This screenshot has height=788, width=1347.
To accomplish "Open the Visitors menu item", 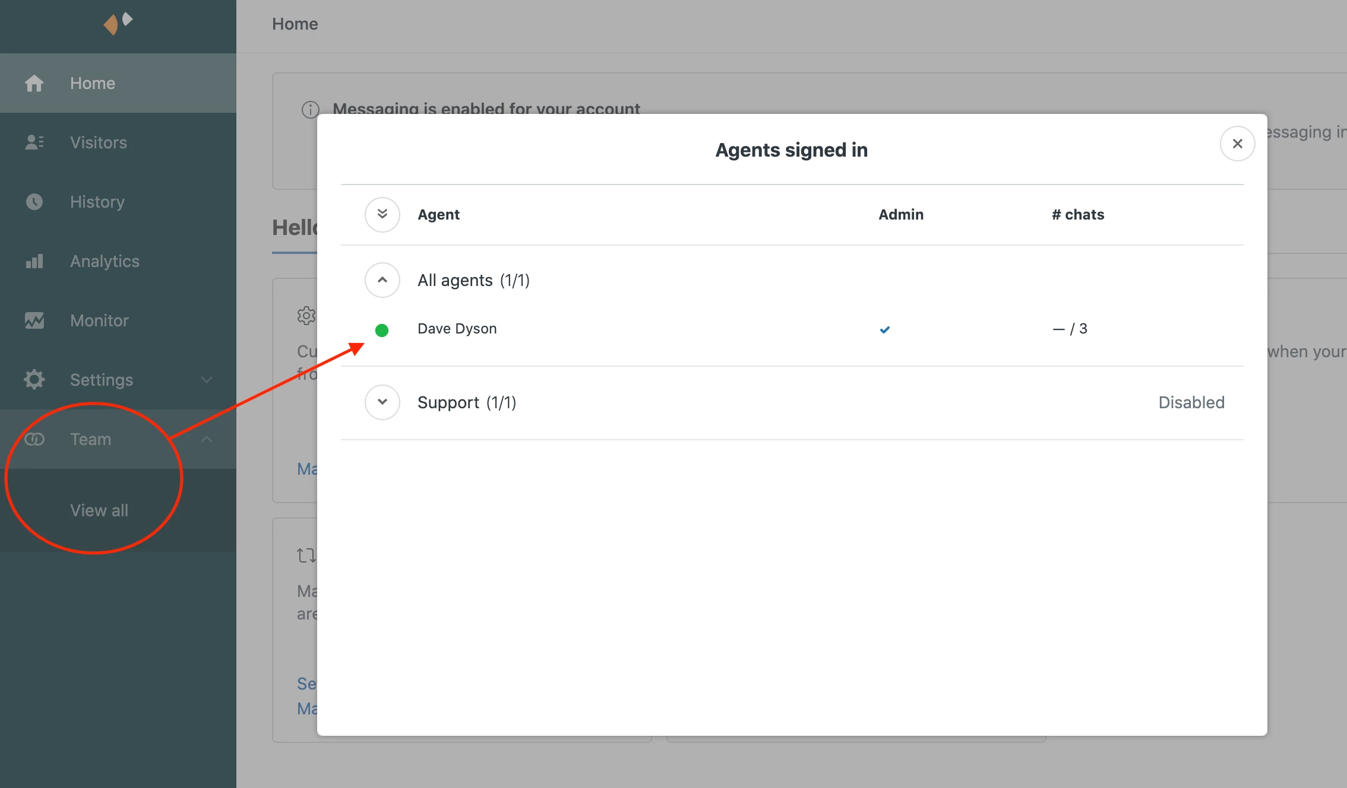I will (x=98, y=142).
